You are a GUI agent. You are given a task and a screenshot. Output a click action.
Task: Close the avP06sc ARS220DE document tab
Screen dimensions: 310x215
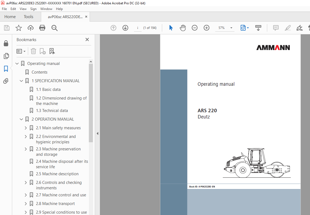86,17
